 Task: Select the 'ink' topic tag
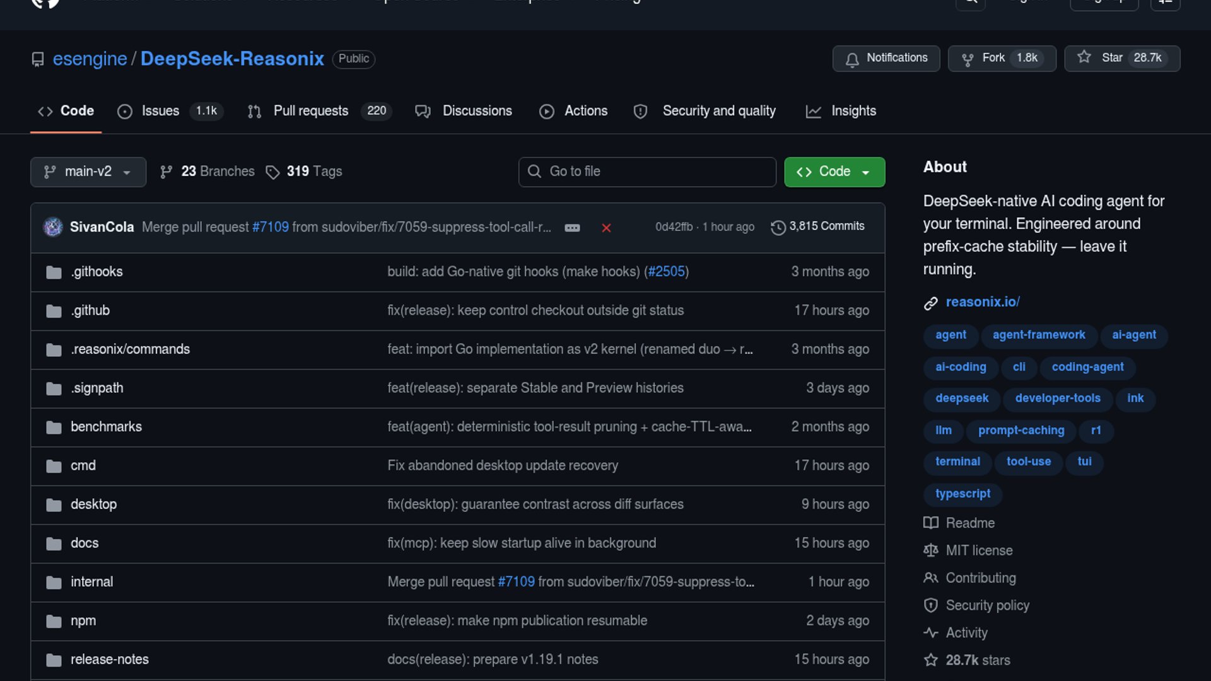tap(1135, 399)
